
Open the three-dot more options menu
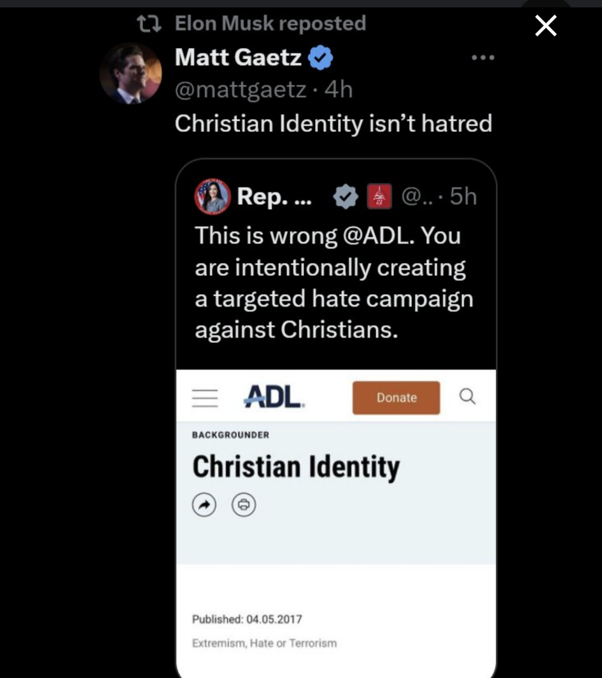(483, 57)
